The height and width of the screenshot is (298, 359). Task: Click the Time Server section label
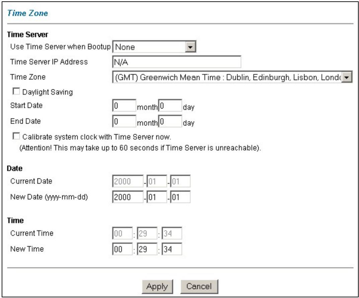27,34
